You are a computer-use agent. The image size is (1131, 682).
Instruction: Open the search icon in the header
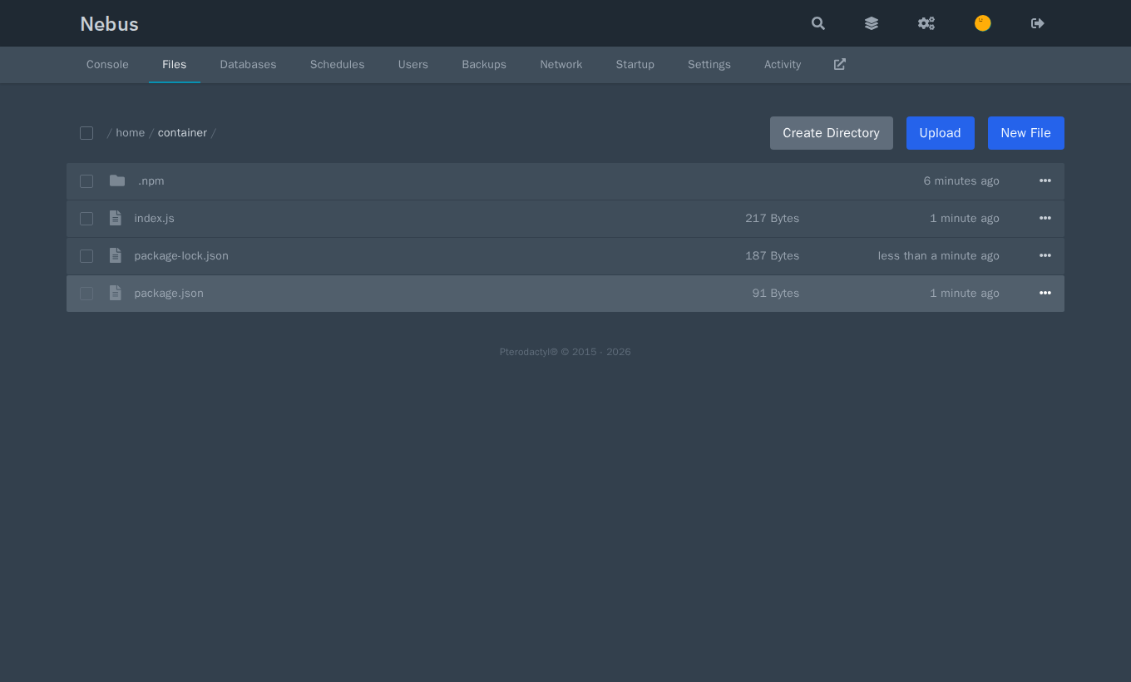pos(818,23)
